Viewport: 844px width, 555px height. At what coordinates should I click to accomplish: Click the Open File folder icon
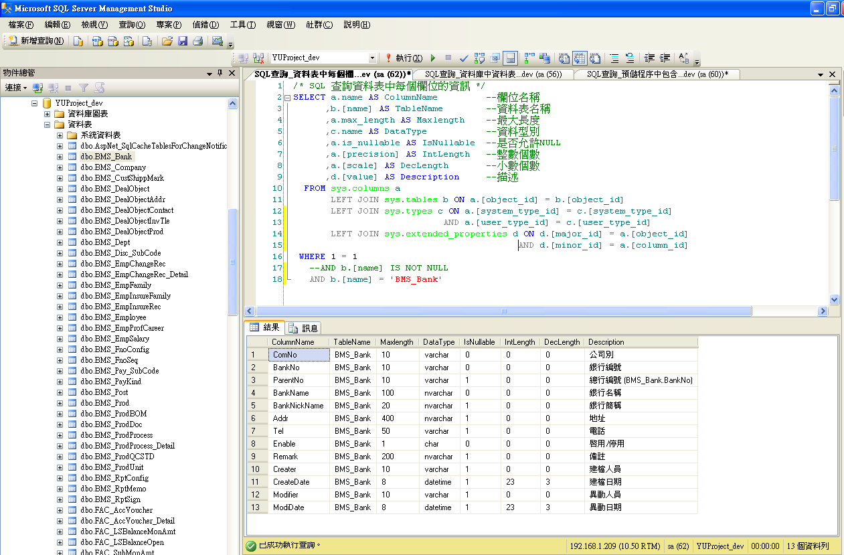(167, 41)
